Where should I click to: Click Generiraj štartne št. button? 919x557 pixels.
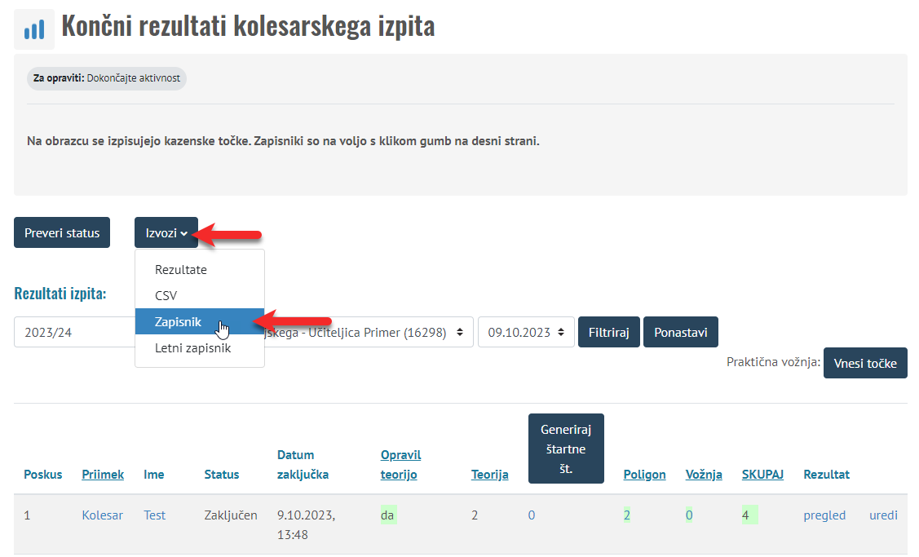pyautogui.click(x=566, y=449)
